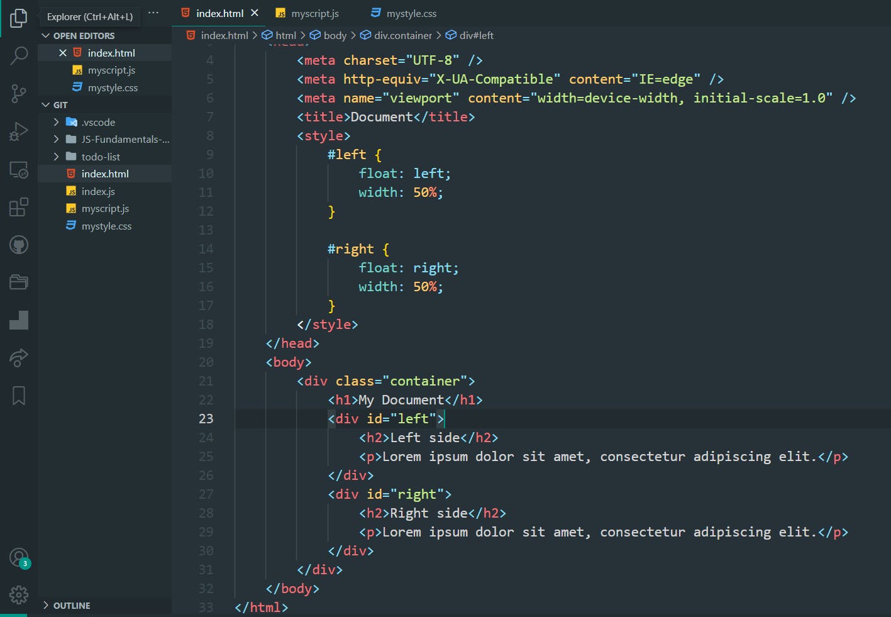Place cursor on '#right {' selector
Screen dimensions: 891x617
358,249
